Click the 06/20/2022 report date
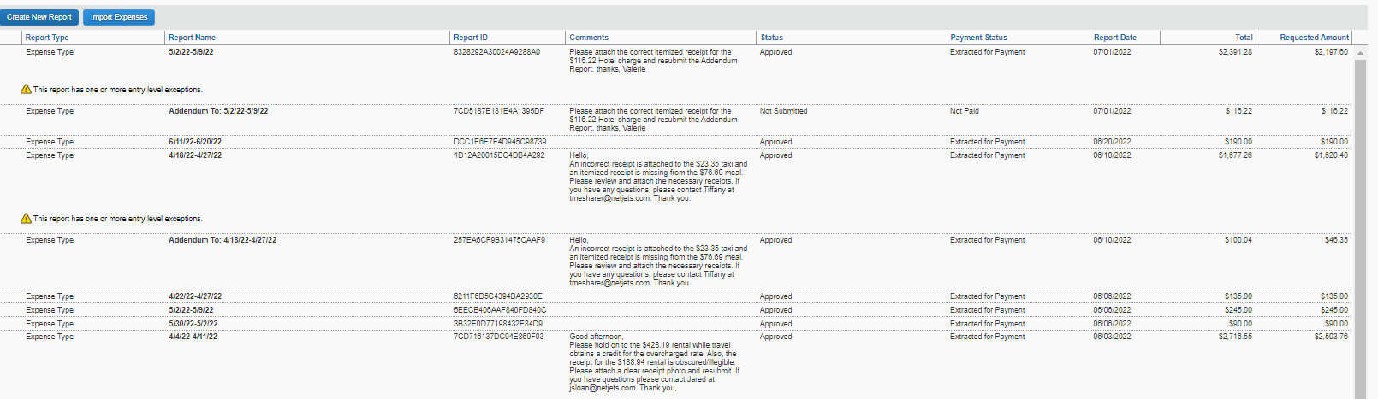 coord(1112,142)
